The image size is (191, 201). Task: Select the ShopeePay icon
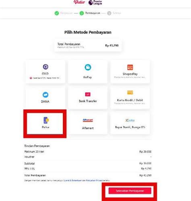click(x=130, y=67)
